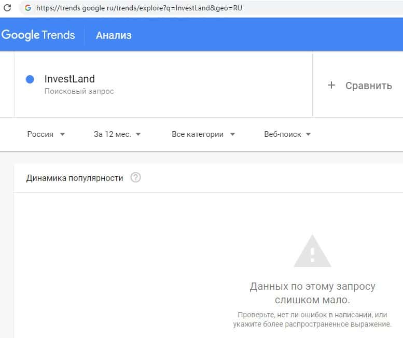Click the InvestLand search term

click(x=70, y=79)
